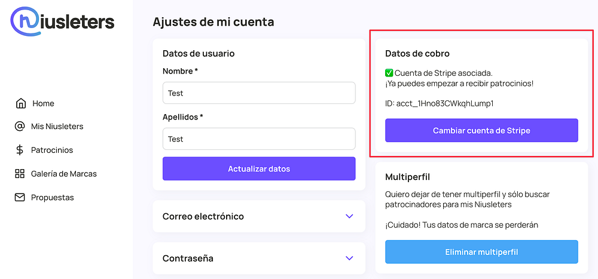Expand the Contraseña chevron arrow
The image size is (598, 279).
click(350, 258)
